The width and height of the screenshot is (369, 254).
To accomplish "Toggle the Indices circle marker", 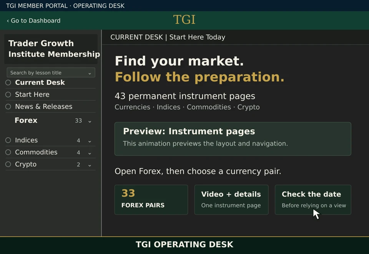I will (x=8, y=140).
